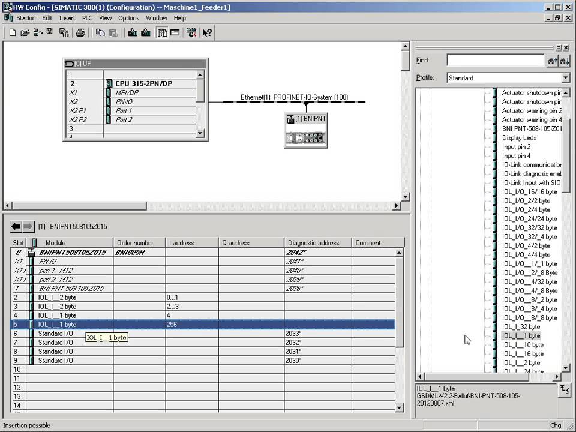Select Display Leds in catalog
Image resolution: width=576 pixels, height=432 pixels.
[518, 138]
